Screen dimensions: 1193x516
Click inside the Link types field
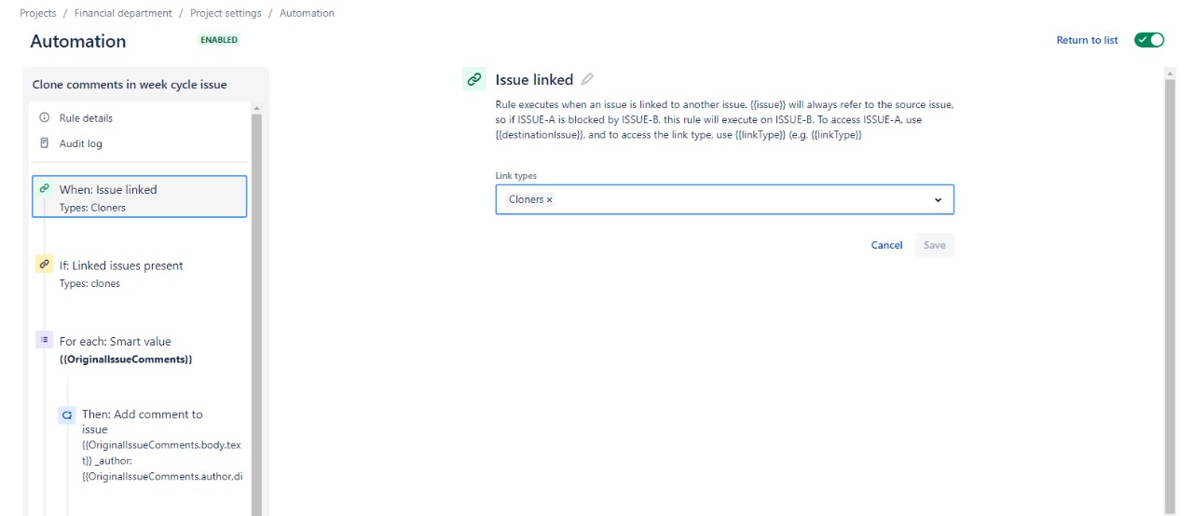[724, 199]
